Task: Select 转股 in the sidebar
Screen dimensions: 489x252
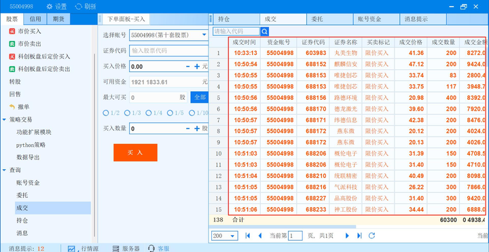Action: [x=15, y=82]
